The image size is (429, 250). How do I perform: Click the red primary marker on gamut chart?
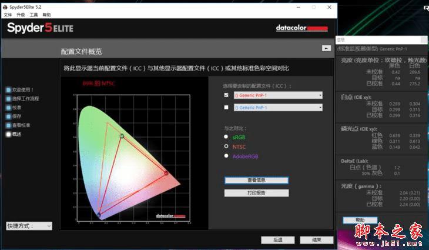click(166, 173)
